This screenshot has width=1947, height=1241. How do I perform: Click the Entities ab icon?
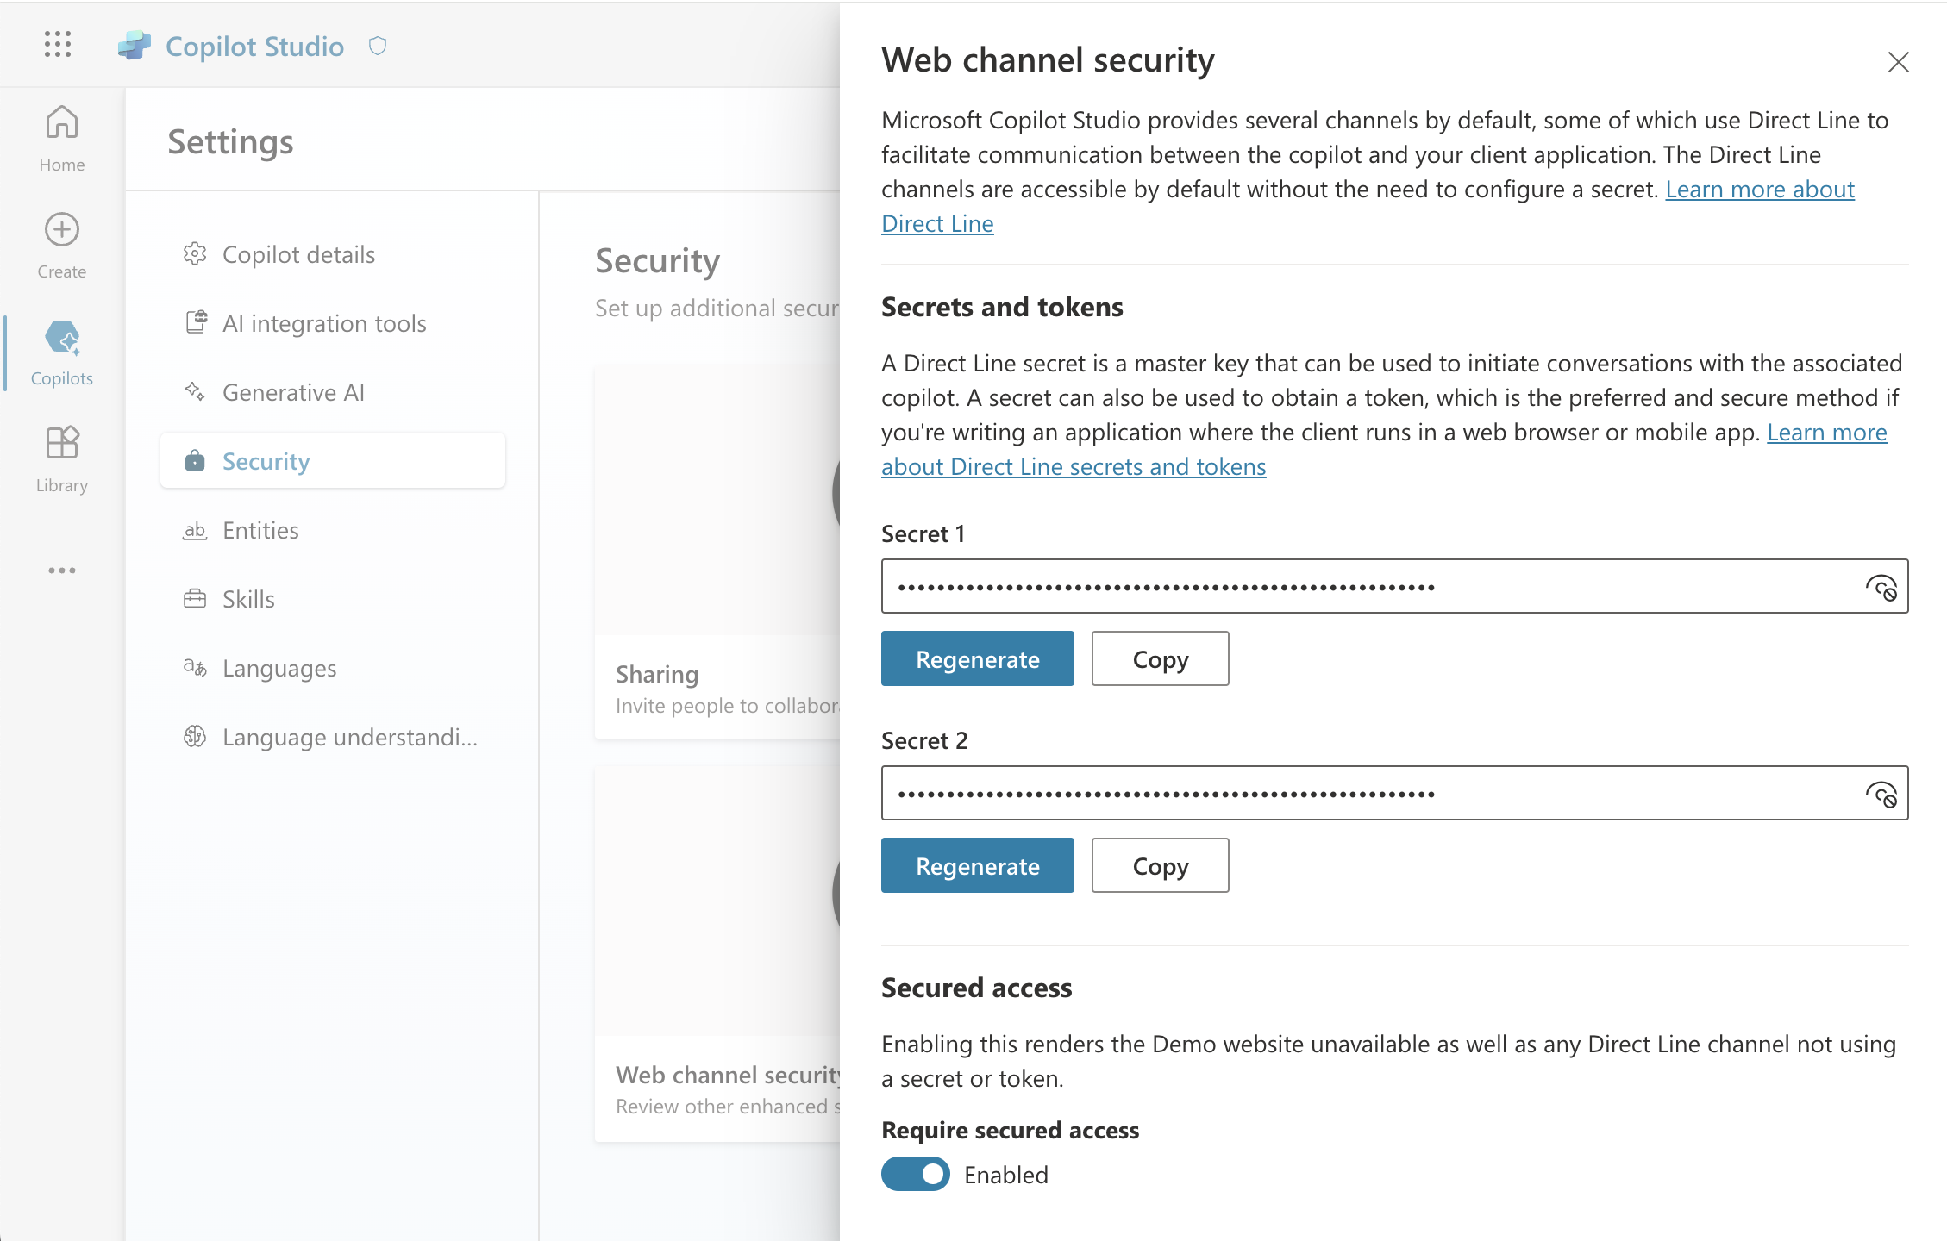[195, 530]
